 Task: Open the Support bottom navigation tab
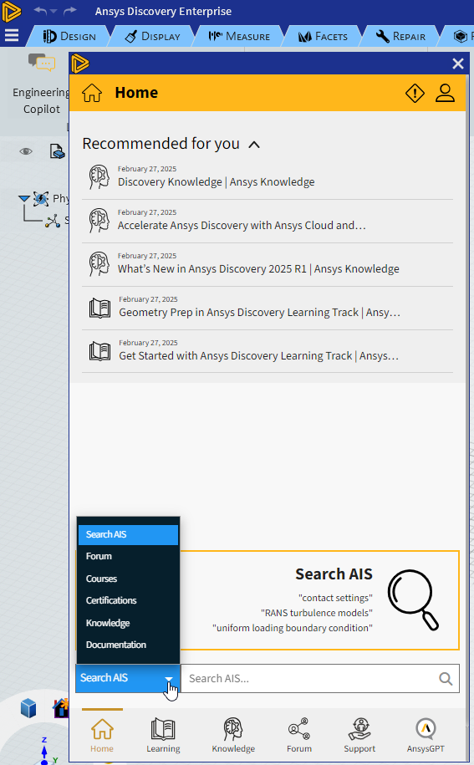(359, 735)
